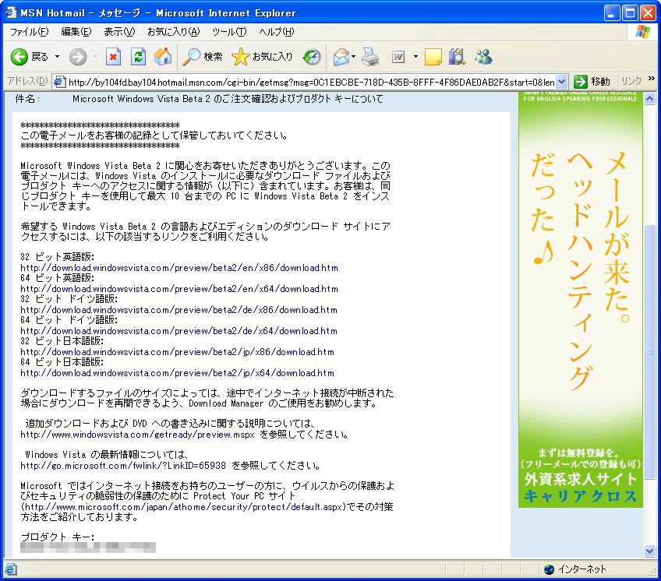661x581 pixels.
Task: Open the 32-bit German de/x86 download link
Action: tap(179, 310)
